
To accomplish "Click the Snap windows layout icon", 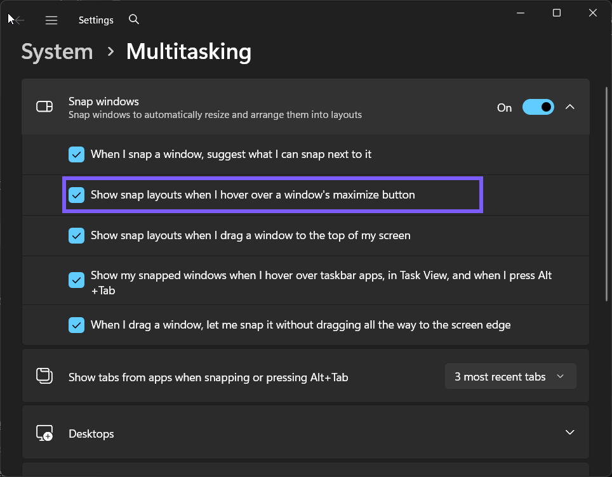I will (44, 107).
